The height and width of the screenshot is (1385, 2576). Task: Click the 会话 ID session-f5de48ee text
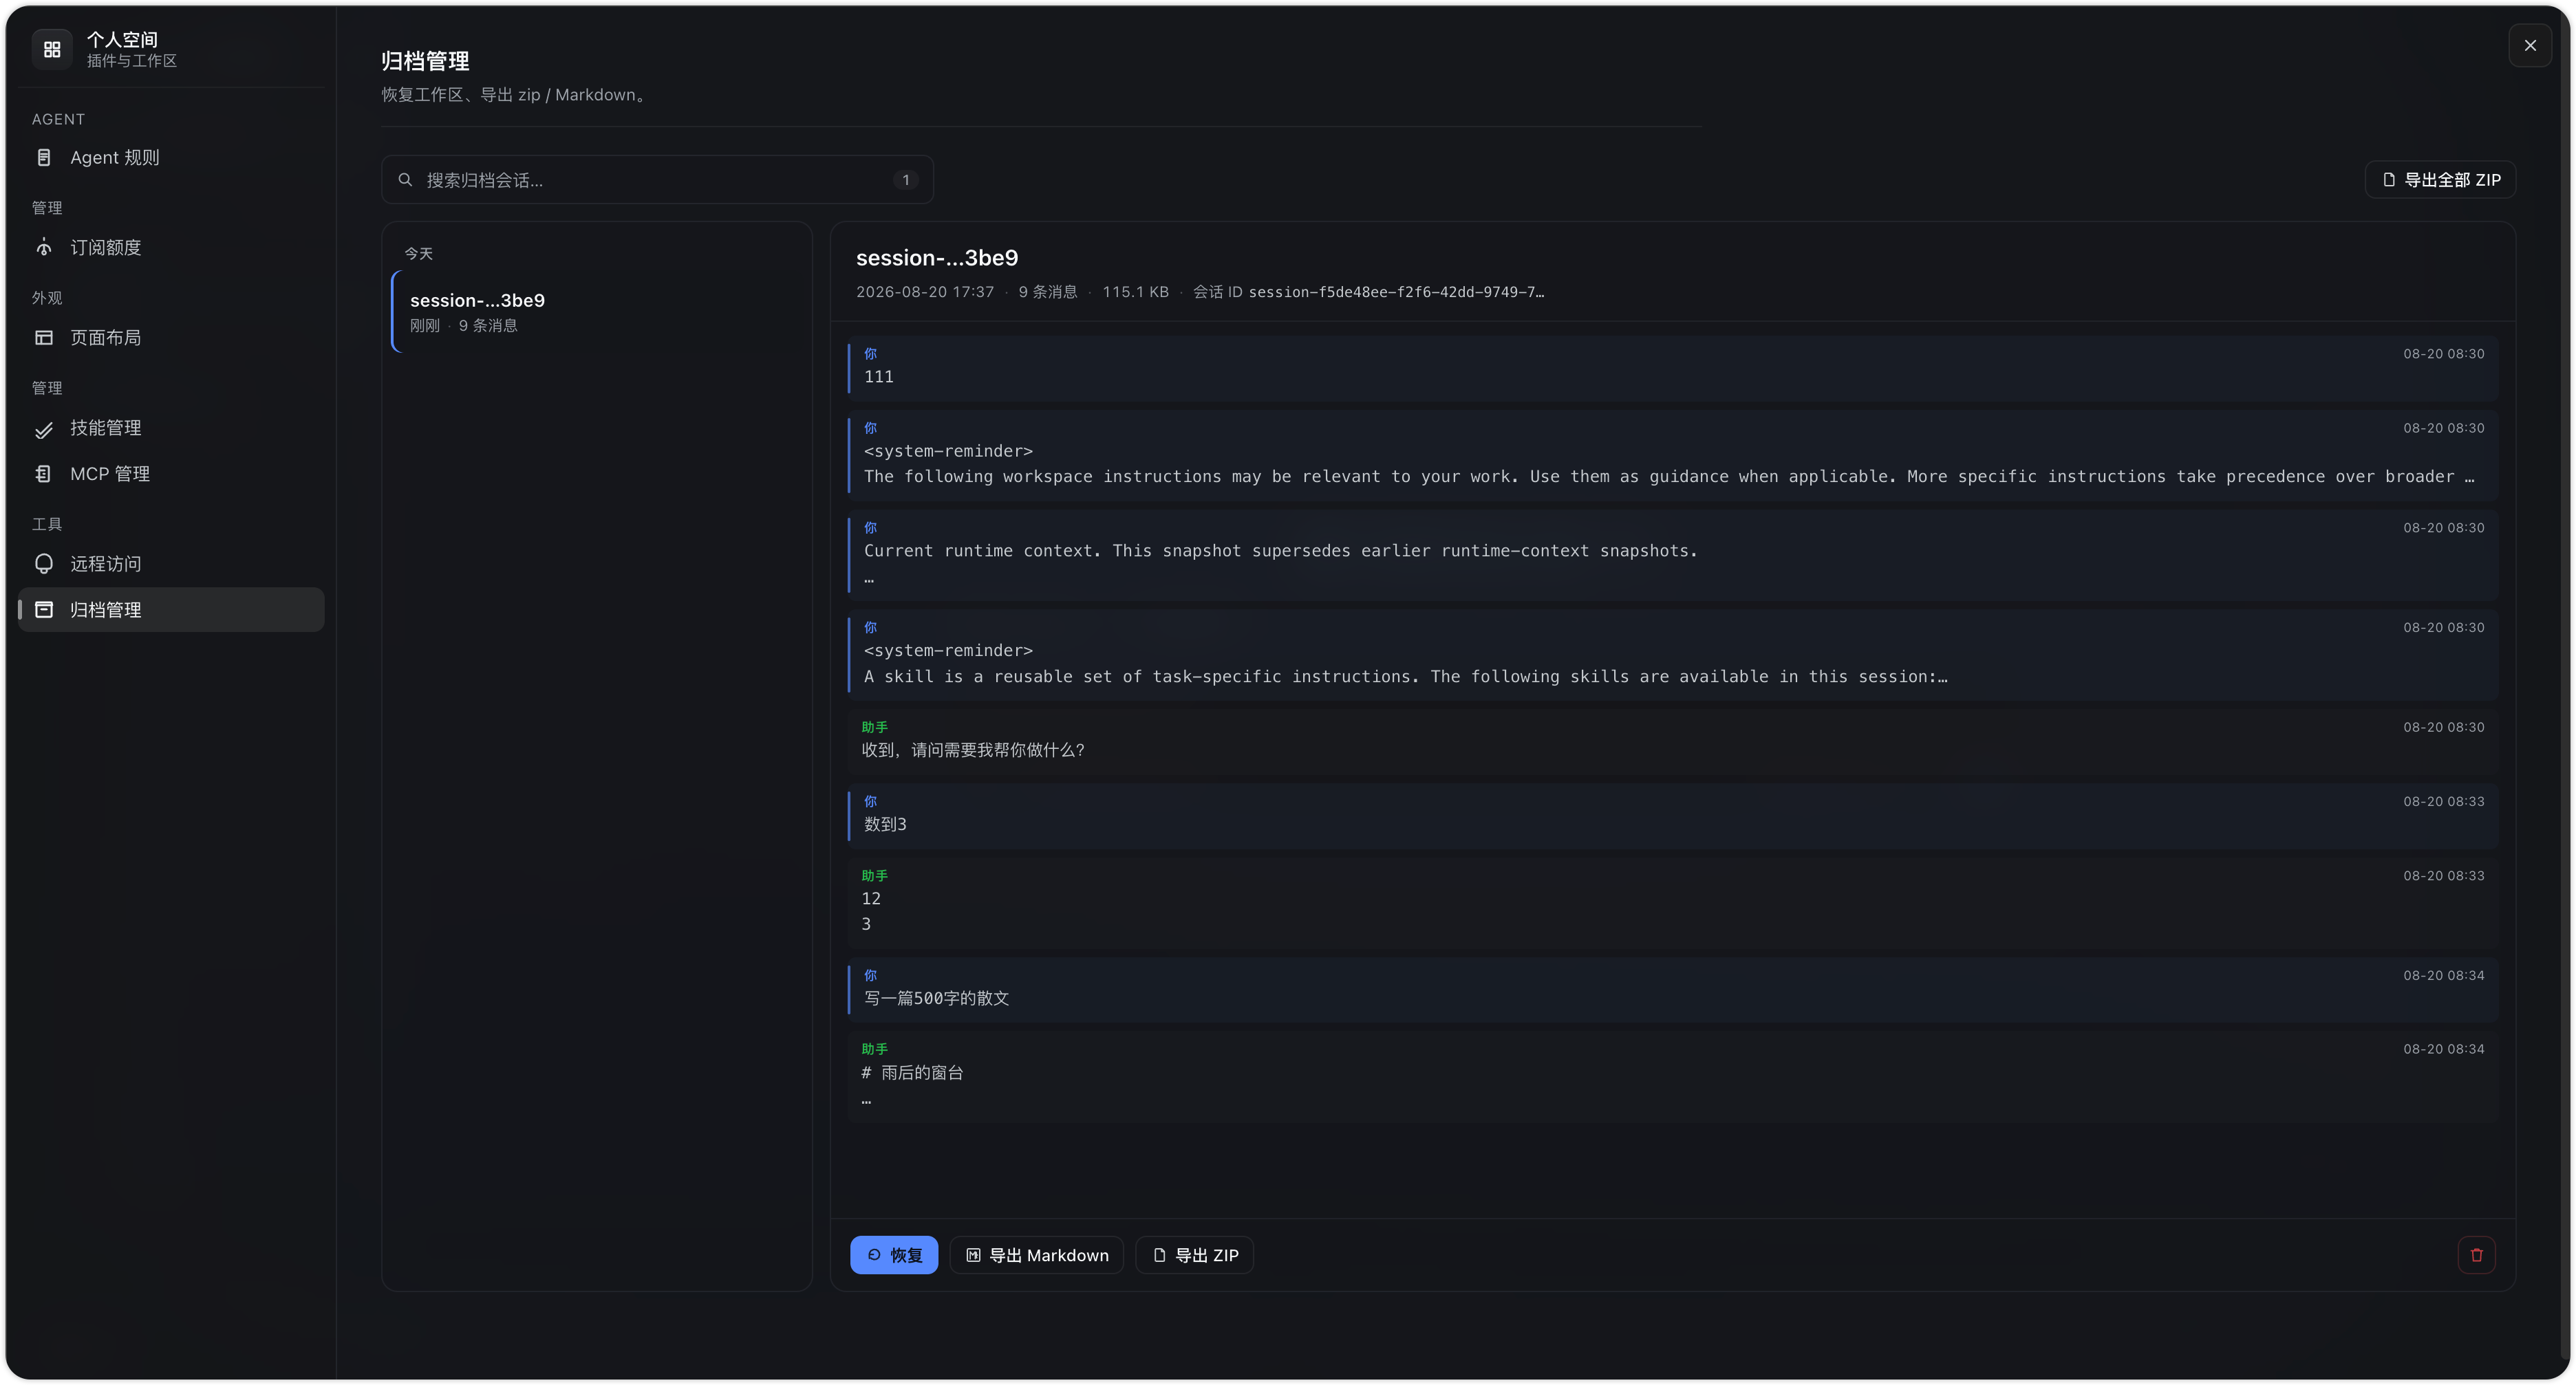(x=1368, y=292)
